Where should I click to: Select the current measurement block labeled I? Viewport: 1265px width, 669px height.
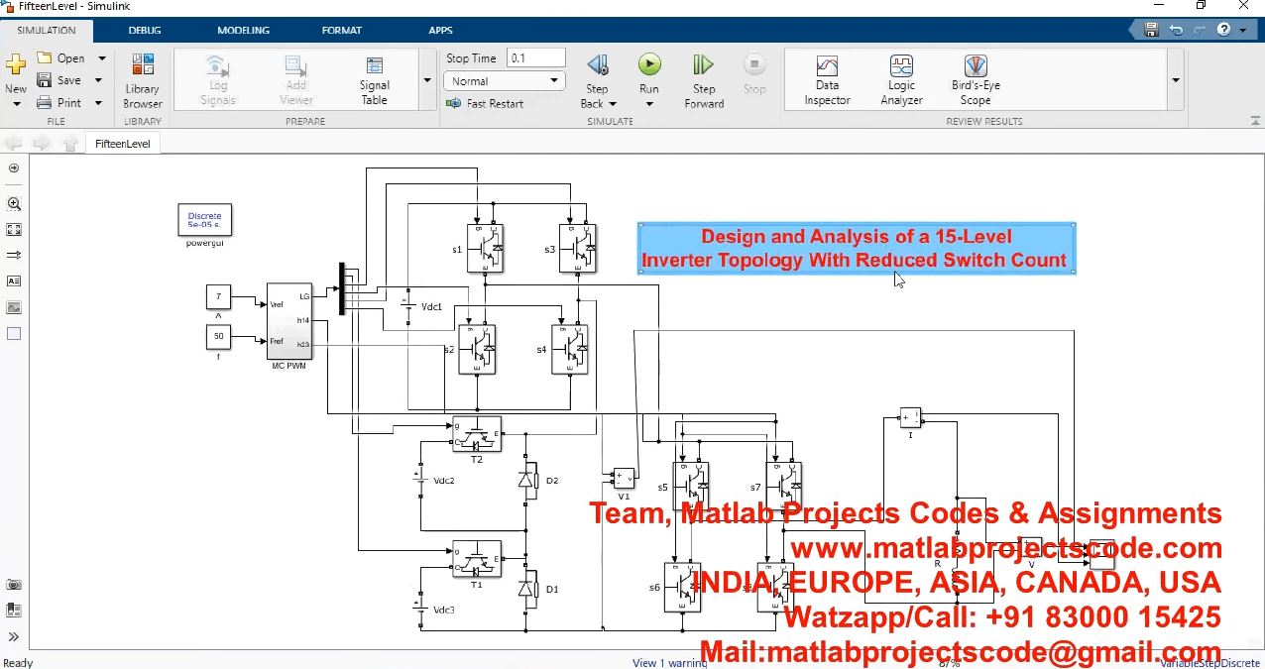(910, 417)
